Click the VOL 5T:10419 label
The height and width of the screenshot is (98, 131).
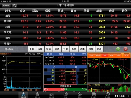tap(94, 85)
